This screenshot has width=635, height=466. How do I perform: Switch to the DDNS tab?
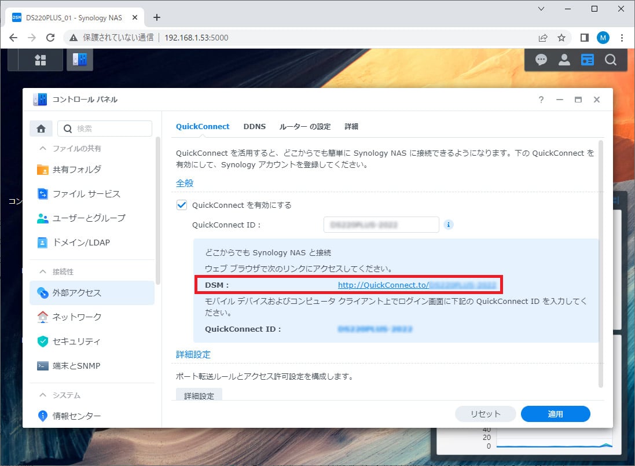(254, 126)
